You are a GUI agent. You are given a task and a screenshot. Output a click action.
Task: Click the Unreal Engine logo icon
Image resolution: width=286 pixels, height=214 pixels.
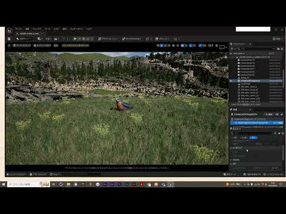pos(10,31)
